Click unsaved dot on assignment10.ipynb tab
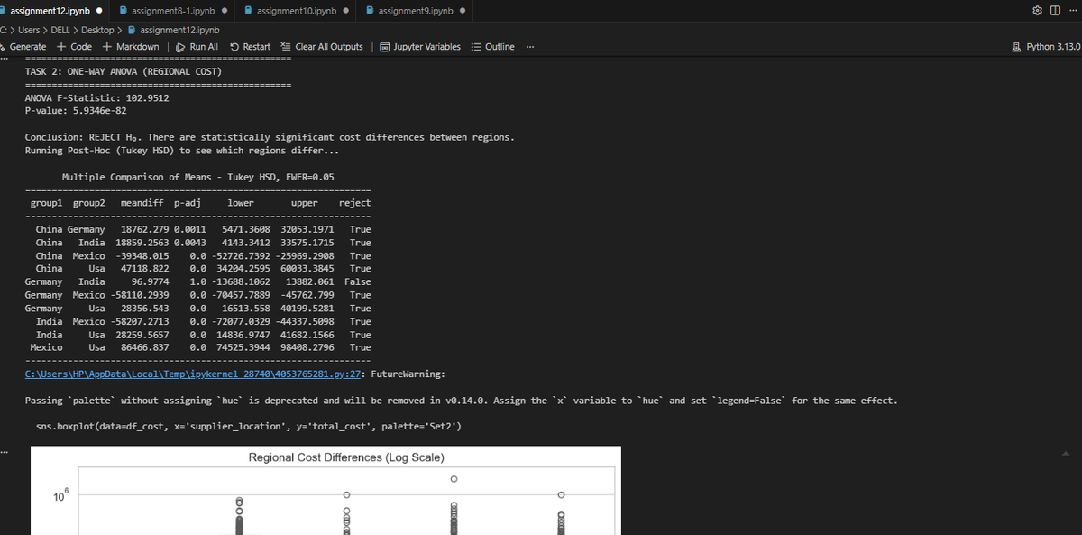 (345, 12)
